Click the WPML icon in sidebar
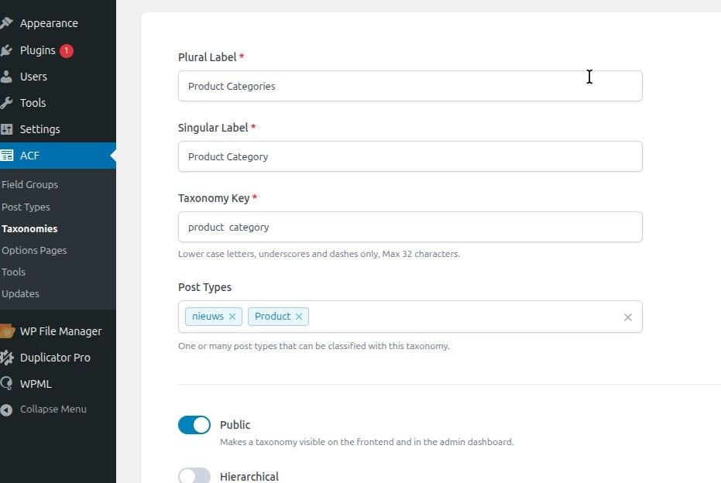Viewport: 721px width, 483px height. click(x=7, y=384)
